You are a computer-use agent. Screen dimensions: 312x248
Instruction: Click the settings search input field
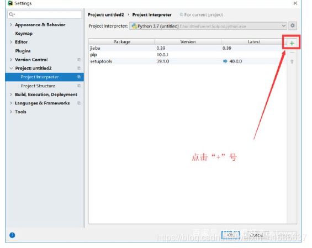click(45, 14)
